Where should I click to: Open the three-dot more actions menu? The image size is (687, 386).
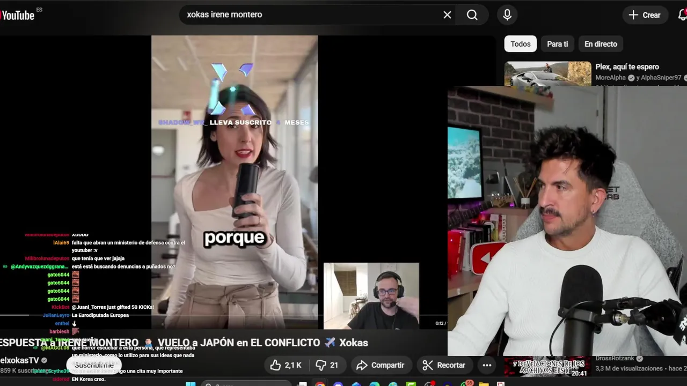coord(487,365)
